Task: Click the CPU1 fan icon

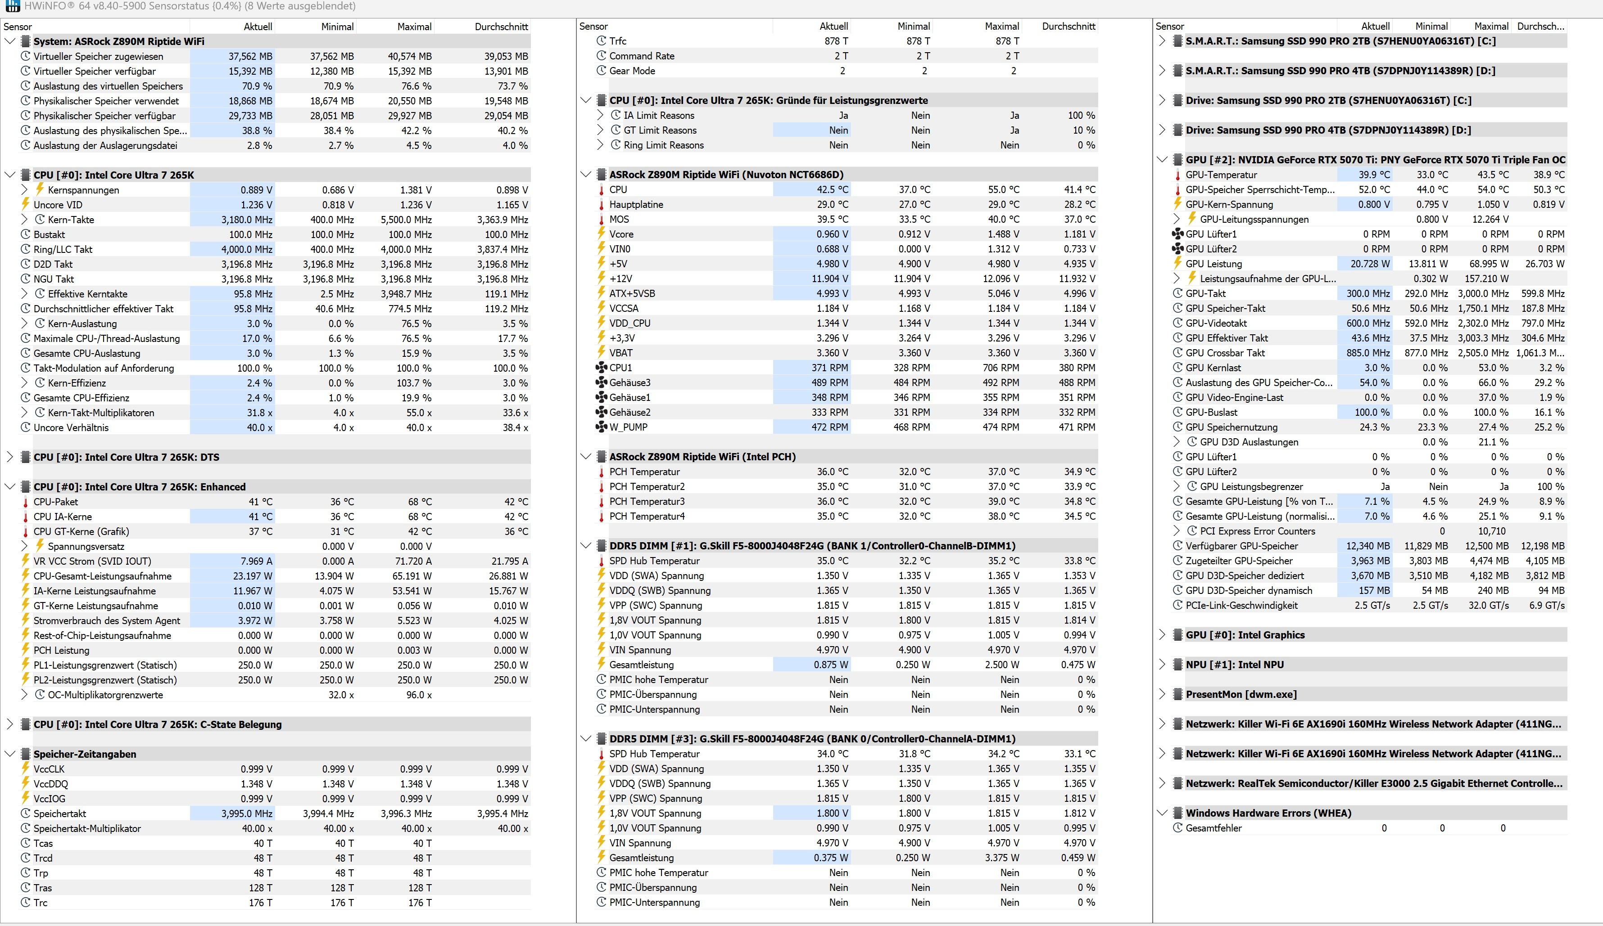Action: [x=601, y=367]
